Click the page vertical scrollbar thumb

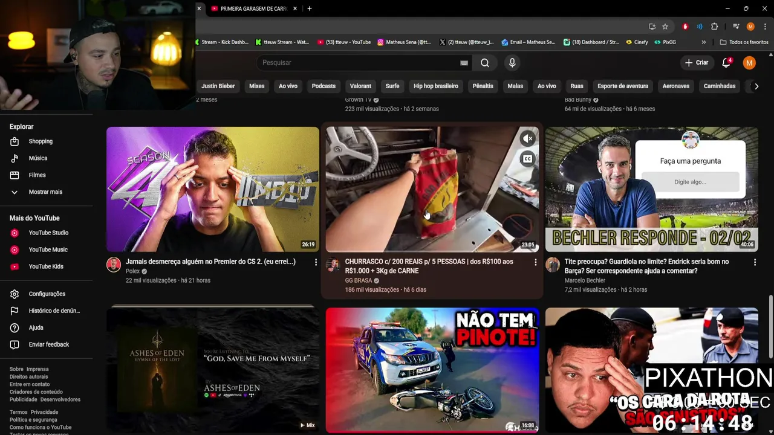click(770, 327)
